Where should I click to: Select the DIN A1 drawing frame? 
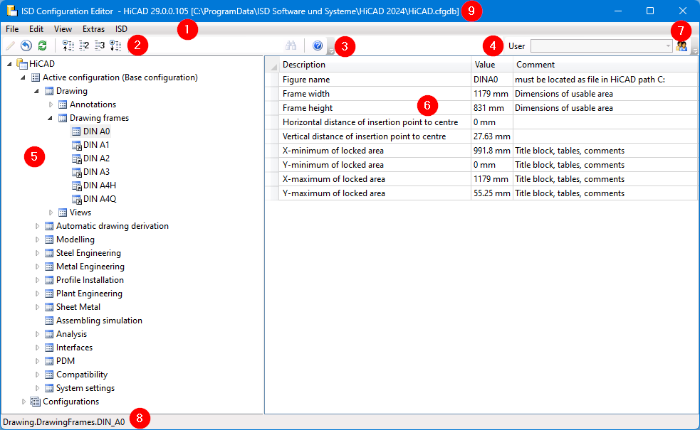click(96, 145)
